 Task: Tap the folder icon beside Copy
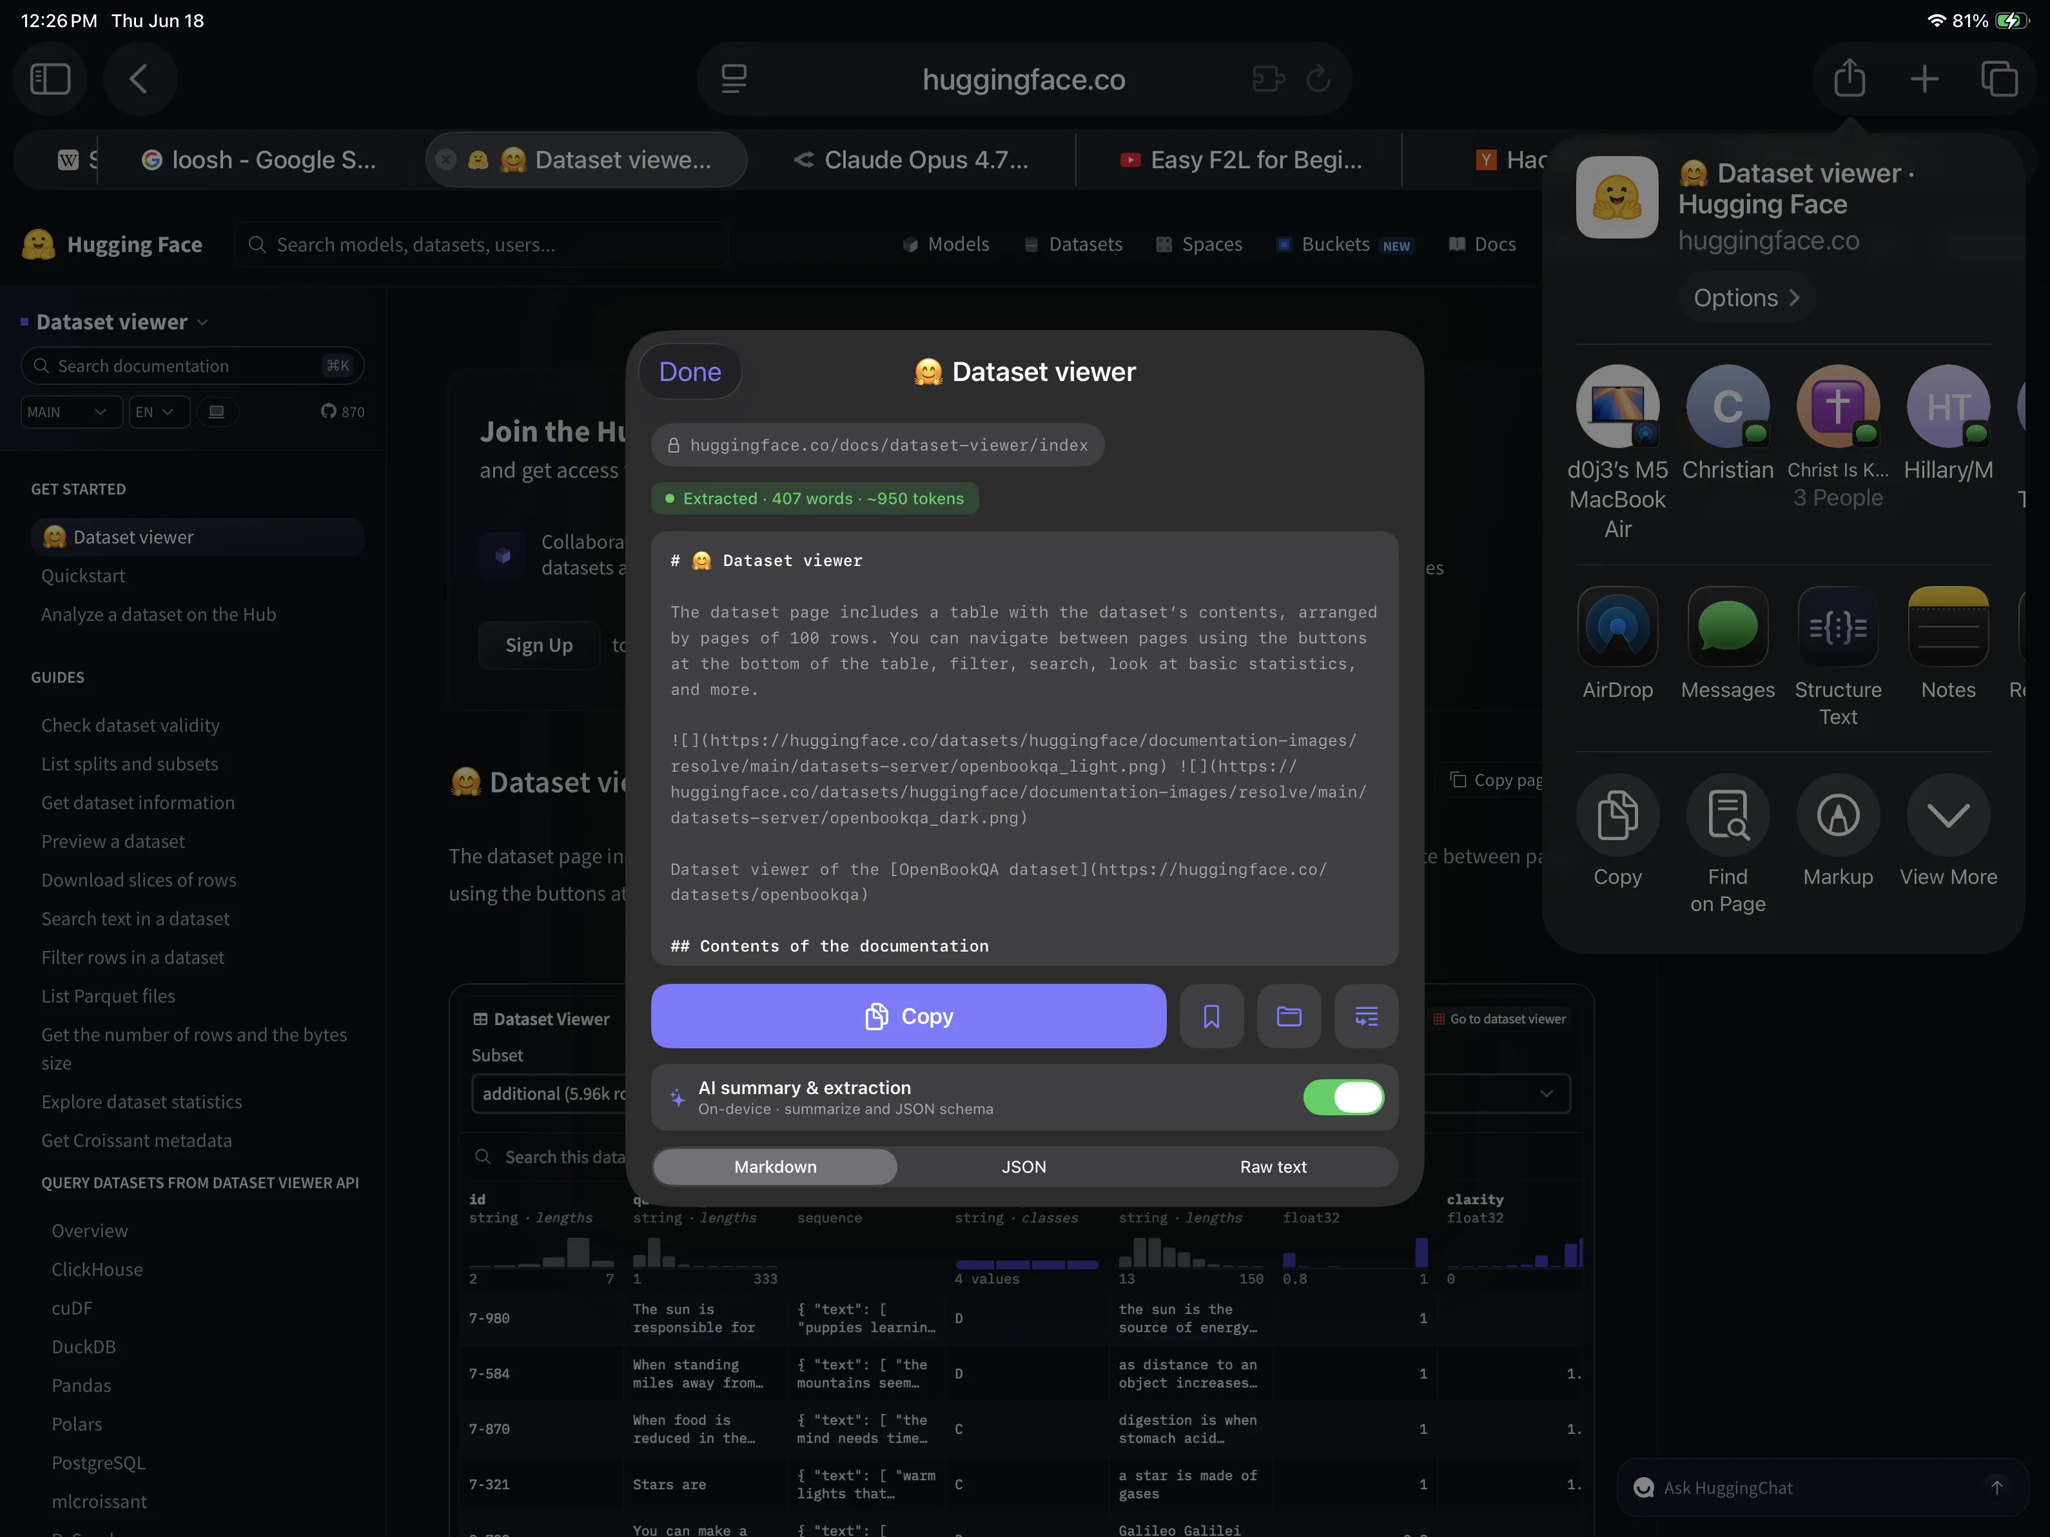1289,1016
